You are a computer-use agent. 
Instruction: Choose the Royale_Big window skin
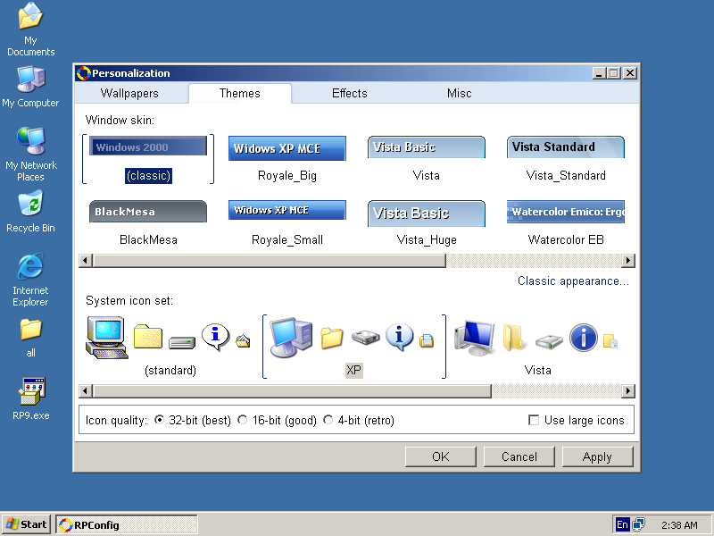pos(286,159)
